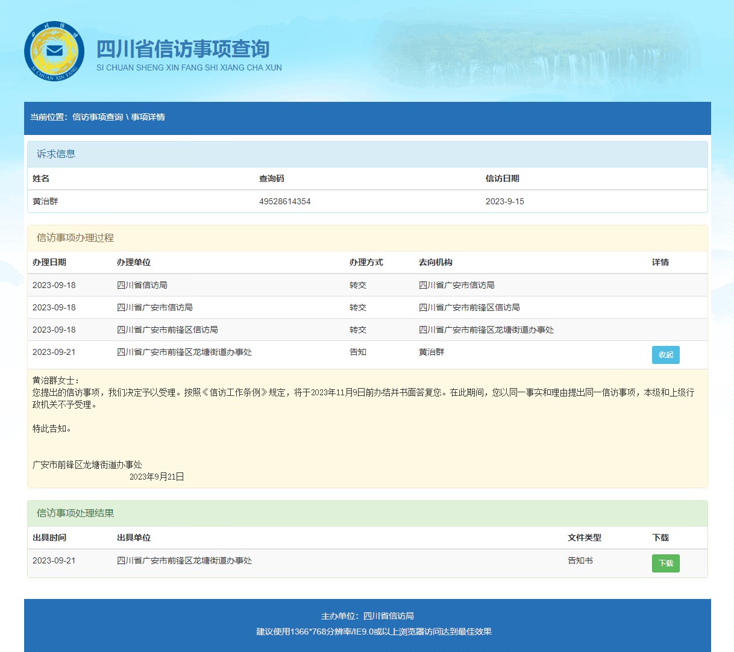Download the 告知书 document
Image resolution: width=734 pixels, height=652 pixels.
[x=665, y=563]
